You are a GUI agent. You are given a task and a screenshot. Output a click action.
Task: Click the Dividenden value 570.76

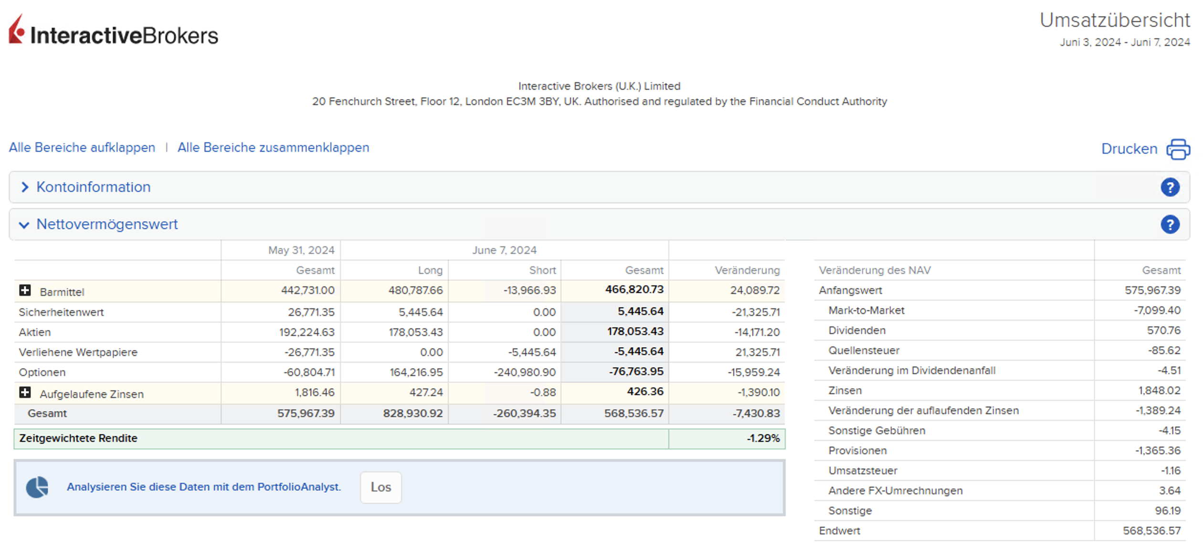point(1164,330)
